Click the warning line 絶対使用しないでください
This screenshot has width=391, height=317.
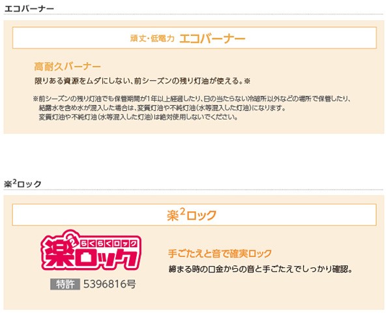click(x=138, y=117)
